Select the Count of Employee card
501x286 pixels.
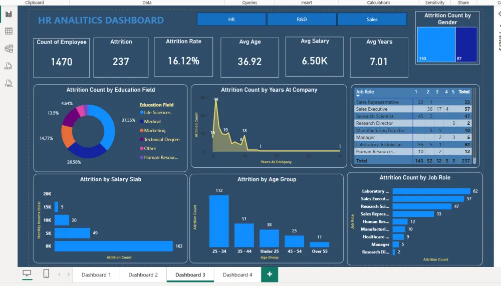point(61,58)
